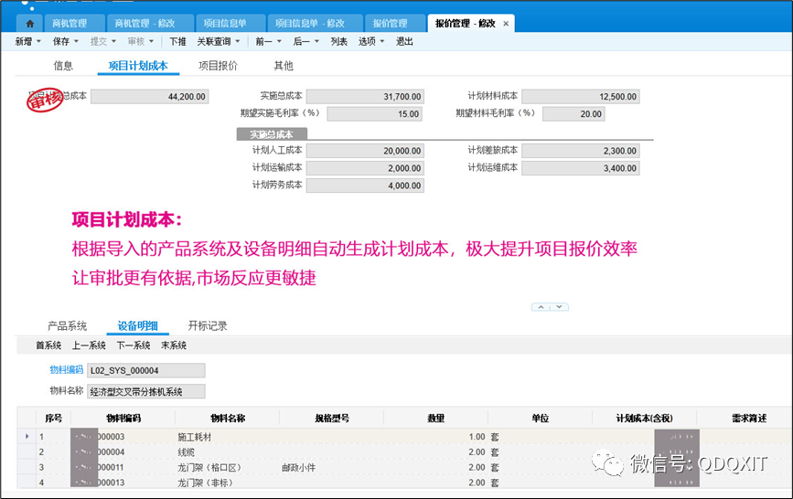Open the 物料编码 link label
This screenshot has width=793, height=499.
pyautogui.click(x=66, y=370)
